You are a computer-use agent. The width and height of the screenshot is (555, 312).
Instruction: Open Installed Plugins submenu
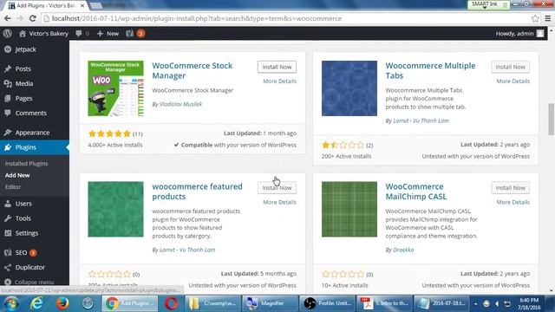click(26, 164)
